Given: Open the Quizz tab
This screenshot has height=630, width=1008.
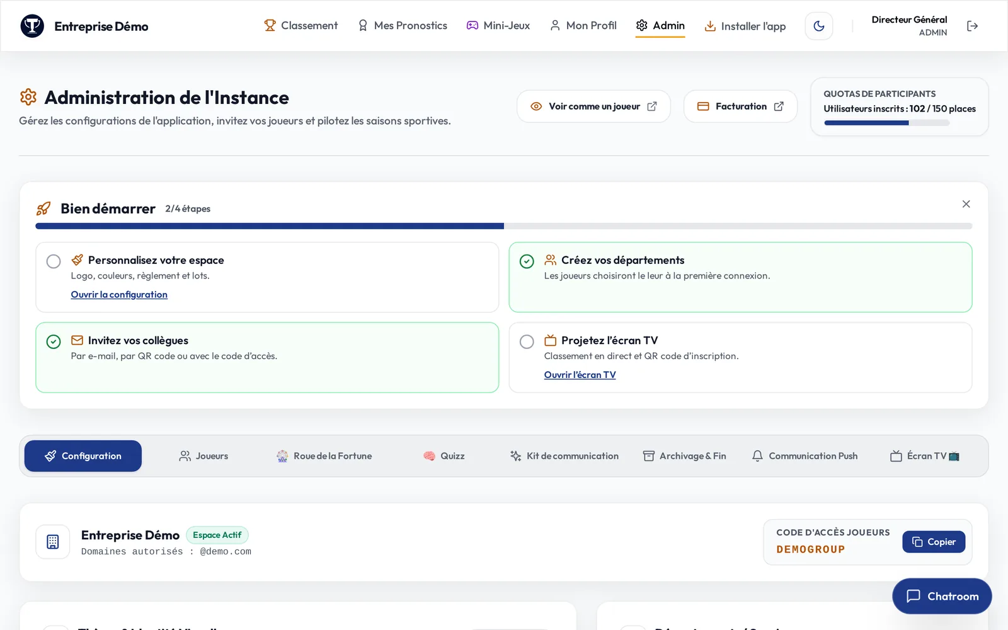Looking at the screenshot, I should (x=444, y=456).
